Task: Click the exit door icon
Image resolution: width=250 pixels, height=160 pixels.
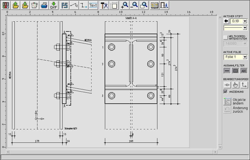Action: (x=164, y=5)
